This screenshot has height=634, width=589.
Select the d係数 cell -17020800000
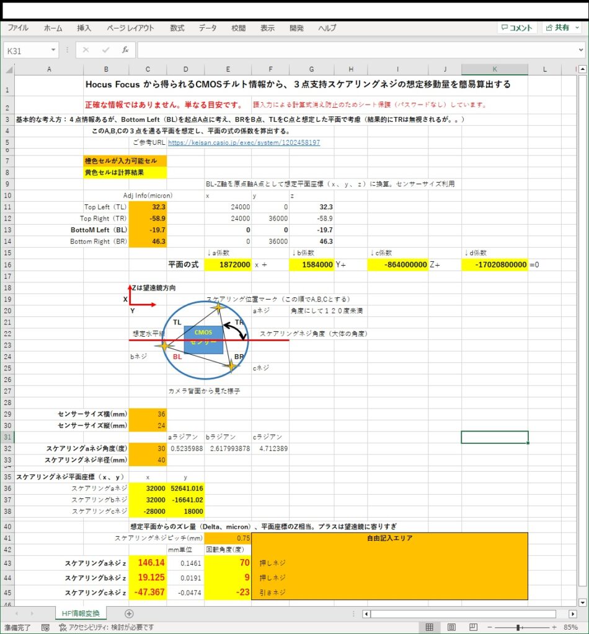pos(495,265)
